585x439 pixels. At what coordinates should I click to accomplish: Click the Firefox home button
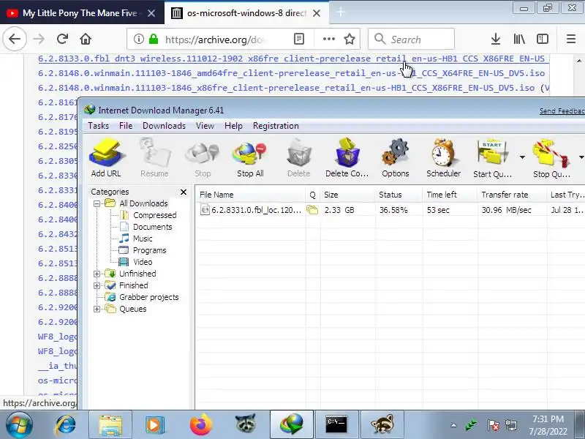tap(86, 39)
